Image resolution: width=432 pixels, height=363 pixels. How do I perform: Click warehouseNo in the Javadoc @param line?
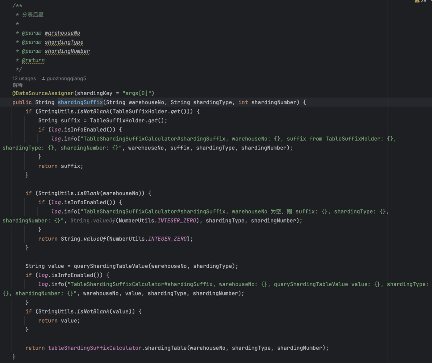click(x=62, y=33)
